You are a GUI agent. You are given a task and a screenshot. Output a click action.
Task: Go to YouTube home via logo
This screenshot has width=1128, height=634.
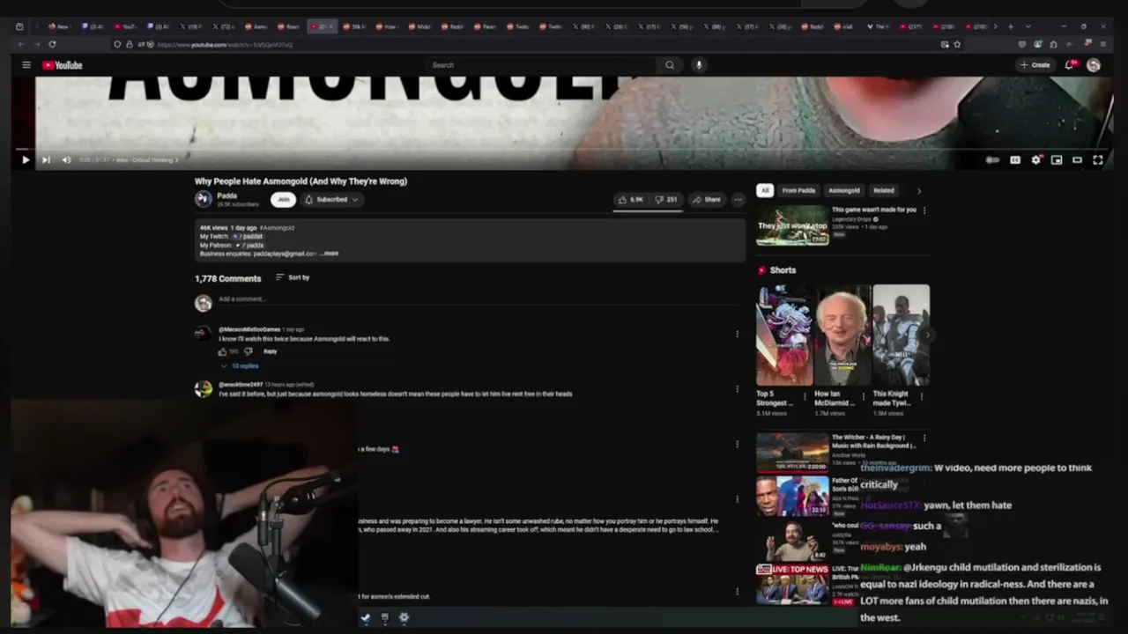[x=62, y=65]
